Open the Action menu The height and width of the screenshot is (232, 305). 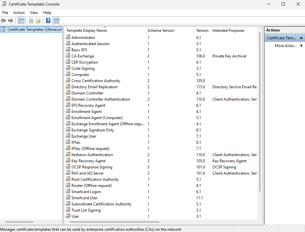[x=19, y=13]
